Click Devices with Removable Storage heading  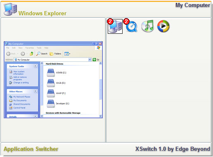click(x=63, y=113)
